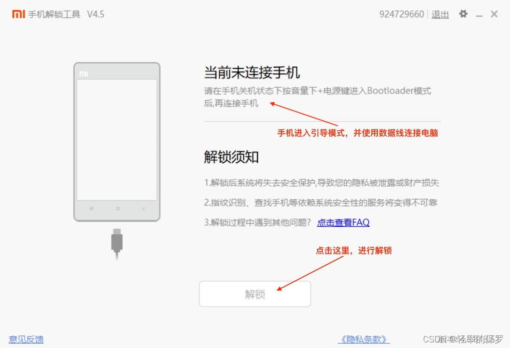Click the phone illustration graphic

coord(117,142)
